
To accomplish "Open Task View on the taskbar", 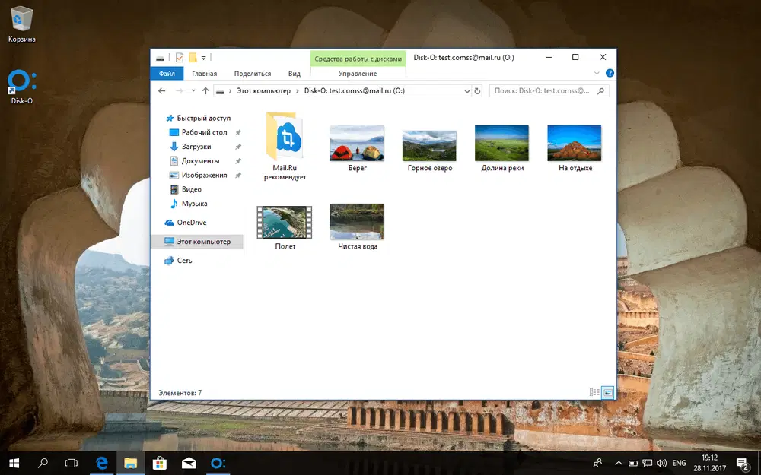I will coord(72,464).
